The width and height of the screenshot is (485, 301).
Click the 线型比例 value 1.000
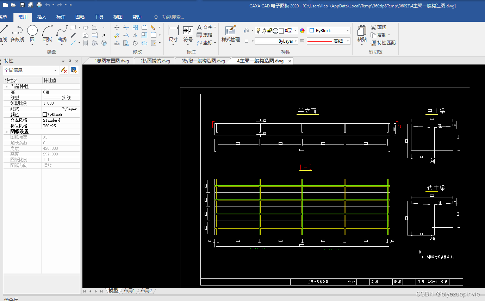(61, 103)
